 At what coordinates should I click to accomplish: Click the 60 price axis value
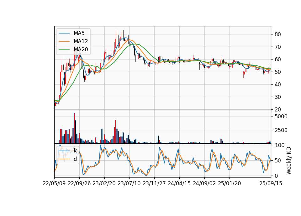(x=278, y=59)
